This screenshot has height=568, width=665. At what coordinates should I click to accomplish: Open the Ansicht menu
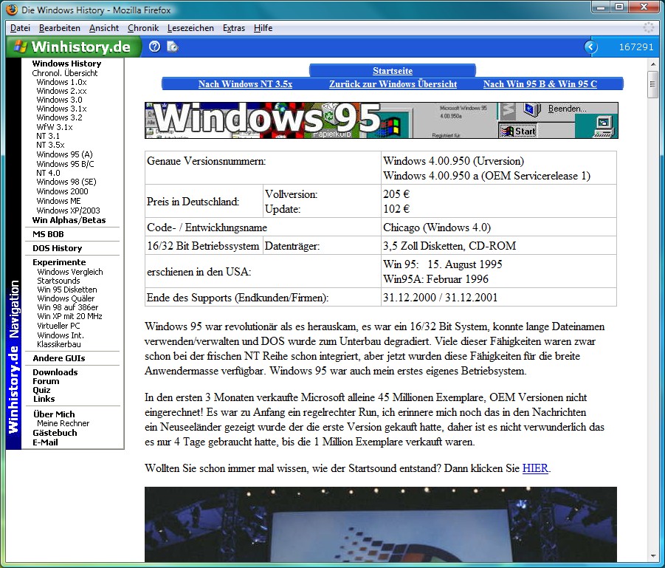[x=104, y=28]
